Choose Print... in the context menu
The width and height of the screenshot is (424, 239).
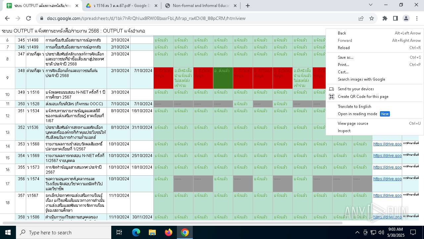click(374, 65)
